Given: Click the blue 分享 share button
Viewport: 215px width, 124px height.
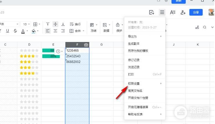Looking at the screenshot, I should coord(196,12).
